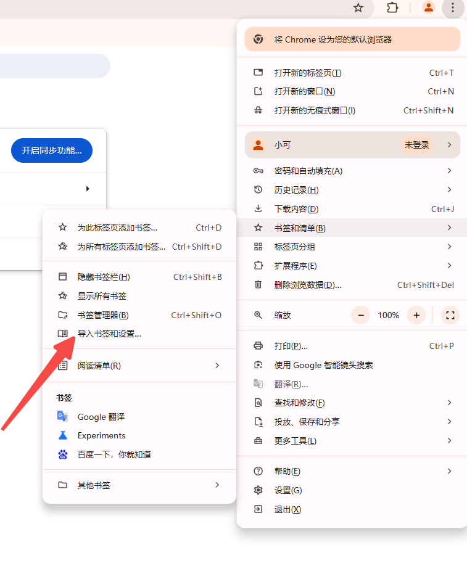Image resolution: width=467 pixels, height=587 pixels.
Task: Open 书签管理器 from the submenu
Action: pyautogui.click(x=139, y=315)
